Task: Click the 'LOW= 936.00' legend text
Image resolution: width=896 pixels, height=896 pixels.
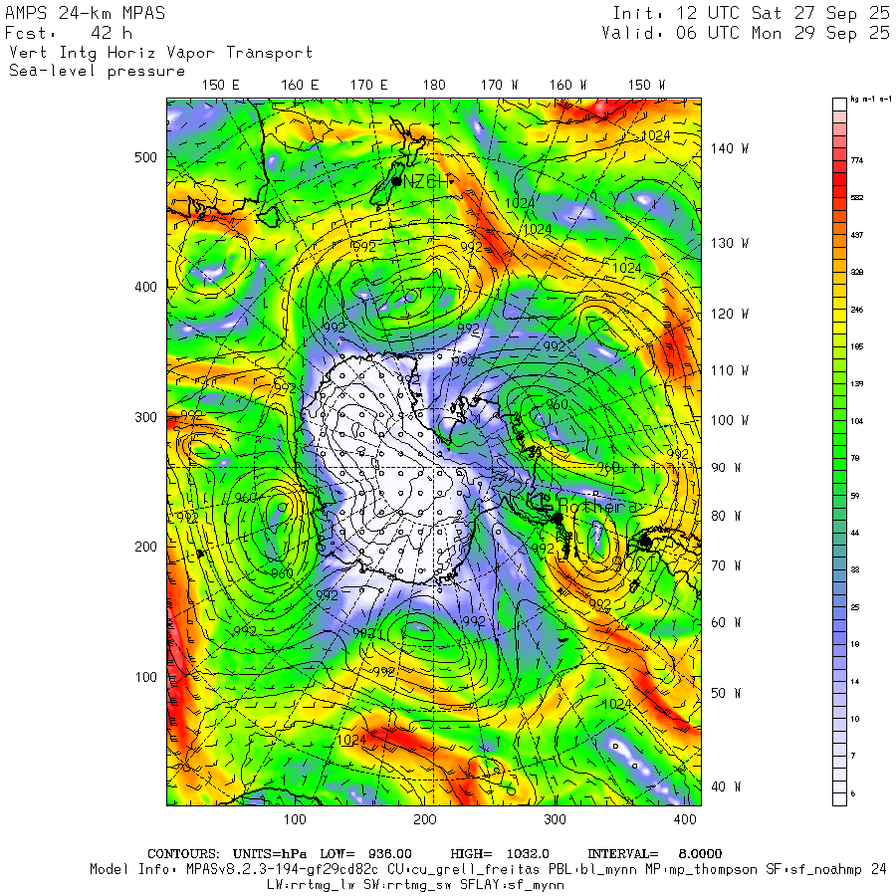Action: (365, 854)
